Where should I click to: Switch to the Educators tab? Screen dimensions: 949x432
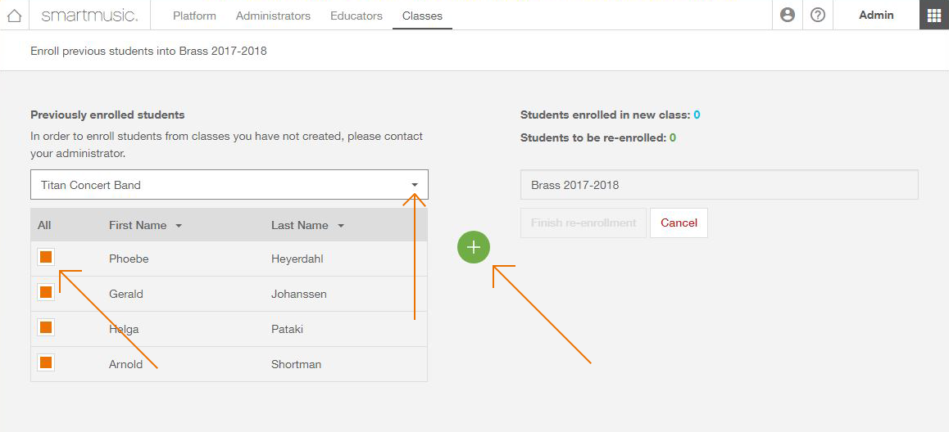pos(356,16)
